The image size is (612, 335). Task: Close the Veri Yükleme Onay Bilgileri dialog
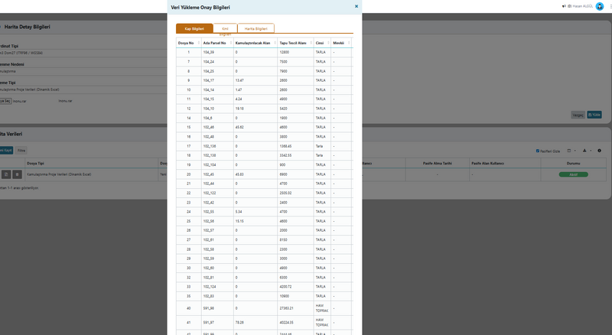[x=356, y=5]
